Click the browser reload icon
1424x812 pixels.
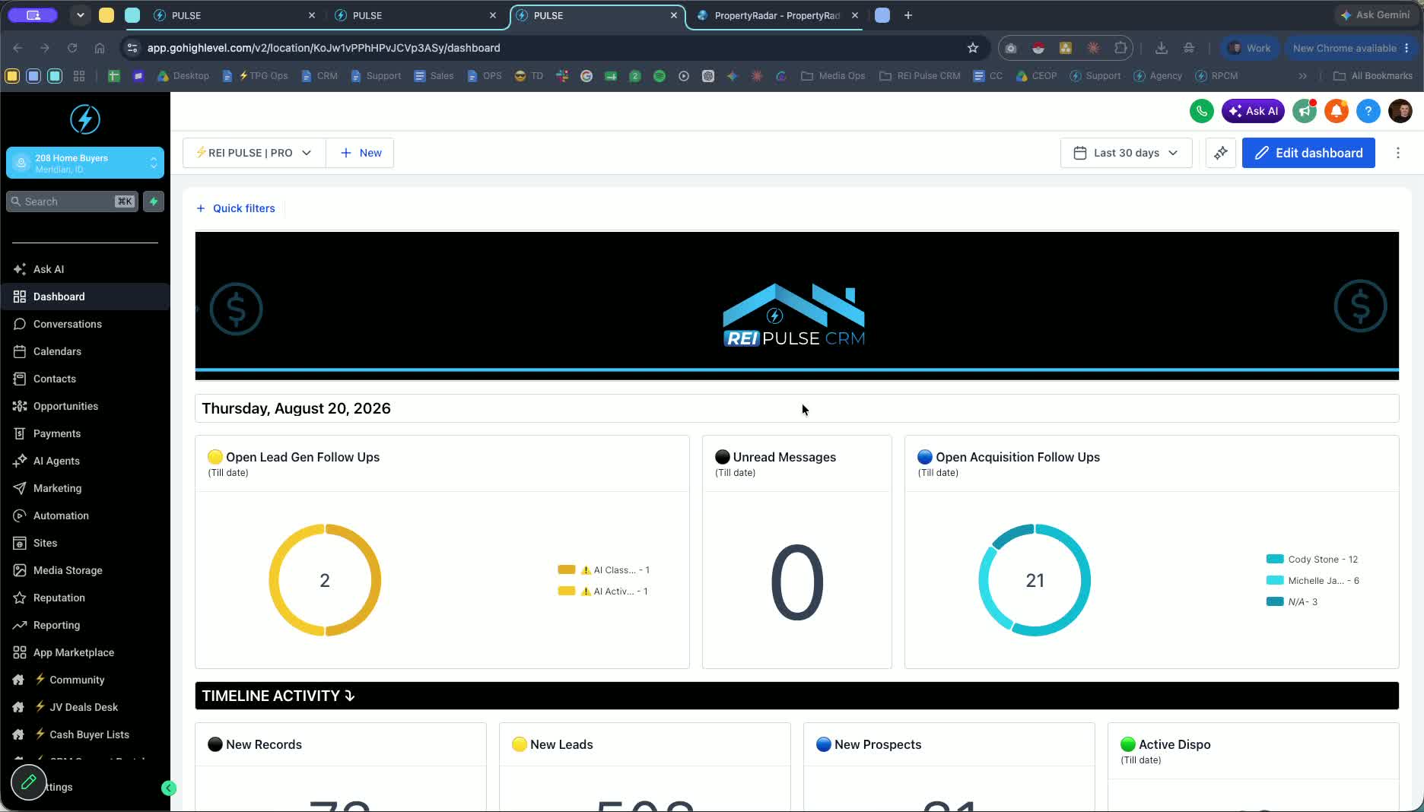pos(72,48)
